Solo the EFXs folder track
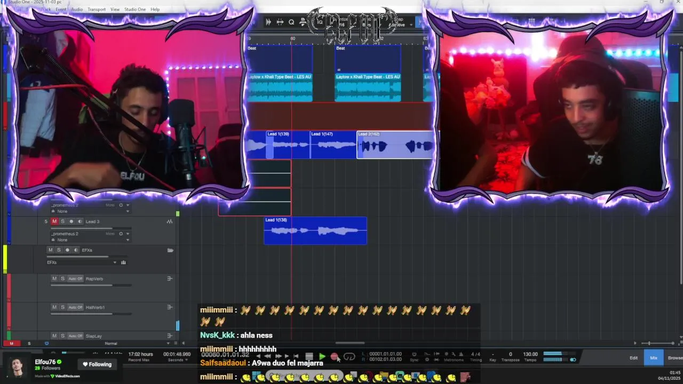This screenshot has width=683, height=384. point(59,250)
